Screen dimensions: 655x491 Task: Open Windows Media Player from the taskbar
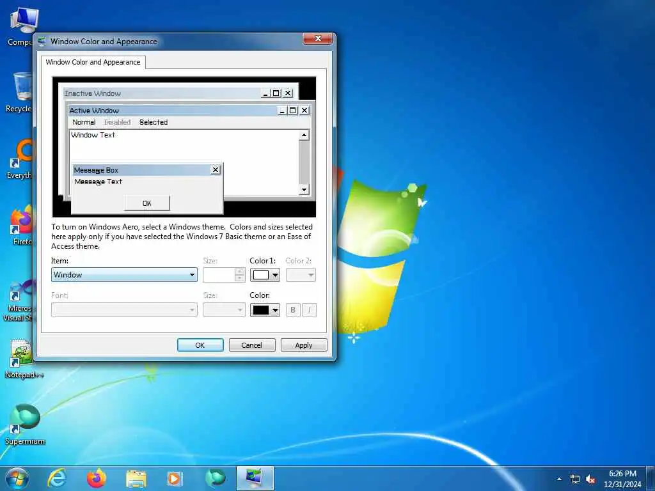click(x=175, y=479)
